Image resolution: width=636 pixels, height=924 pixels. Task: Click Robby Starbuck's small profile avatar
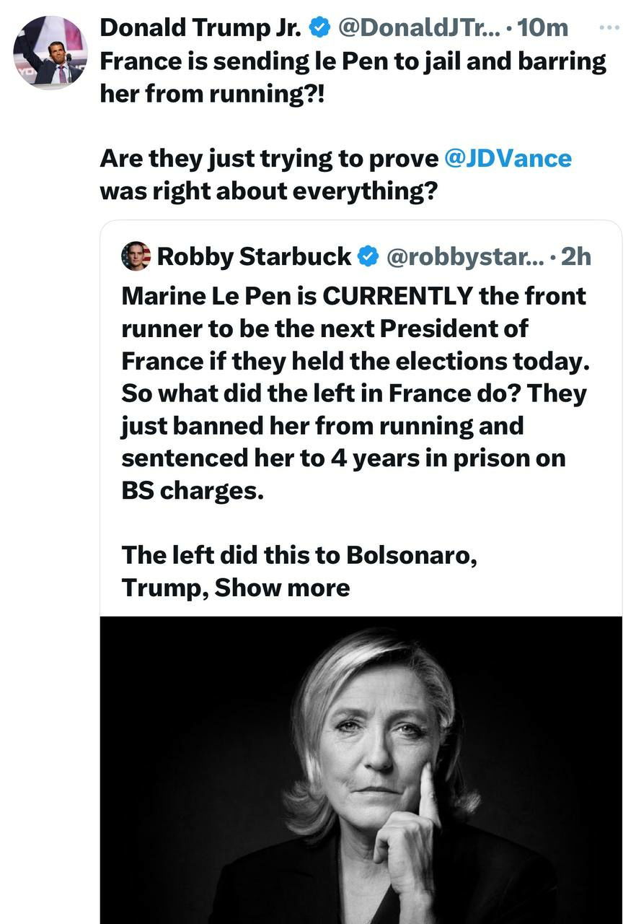136,256
